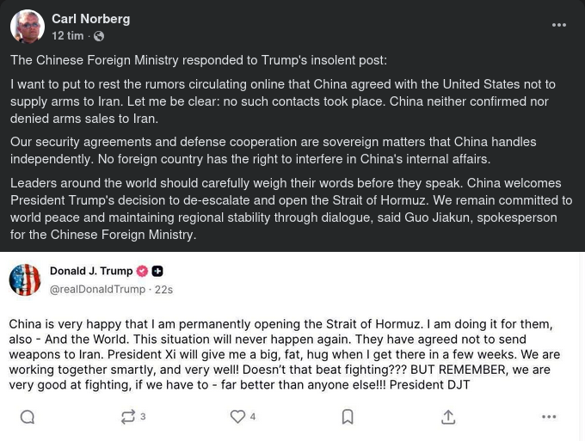Expand the embedded post's more options menu

(549, 417)
